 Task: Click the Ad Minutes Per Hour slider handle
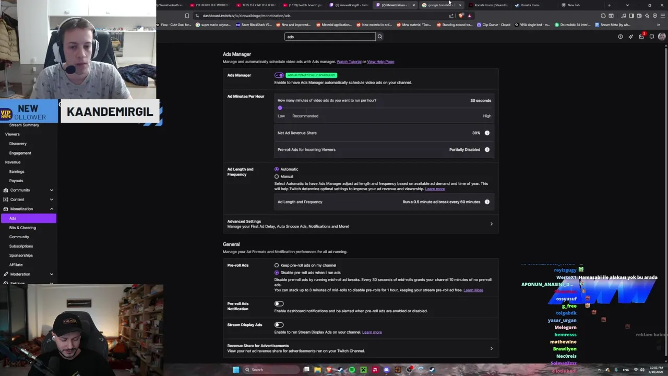pos(280,108)
